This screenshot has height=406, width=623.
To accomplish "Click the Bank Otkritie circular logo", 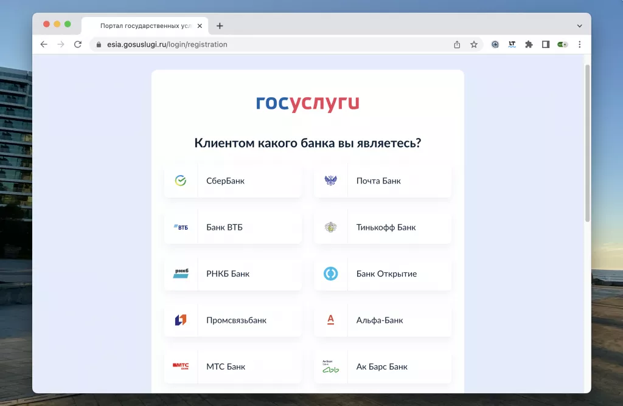I will coord(330,274).
